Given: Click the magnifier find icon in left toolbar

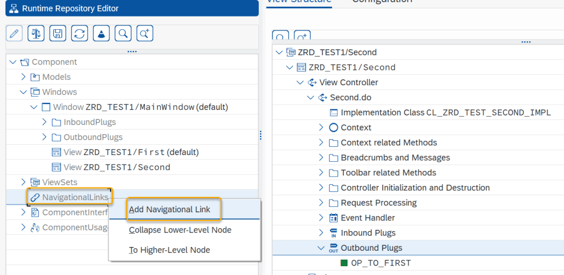Looking at the screenshot, I should click(123, 33).
